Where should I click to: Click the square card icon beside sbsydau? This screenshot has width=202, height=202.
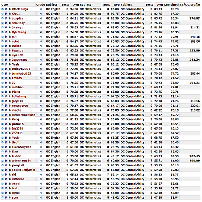pos(3,18)
